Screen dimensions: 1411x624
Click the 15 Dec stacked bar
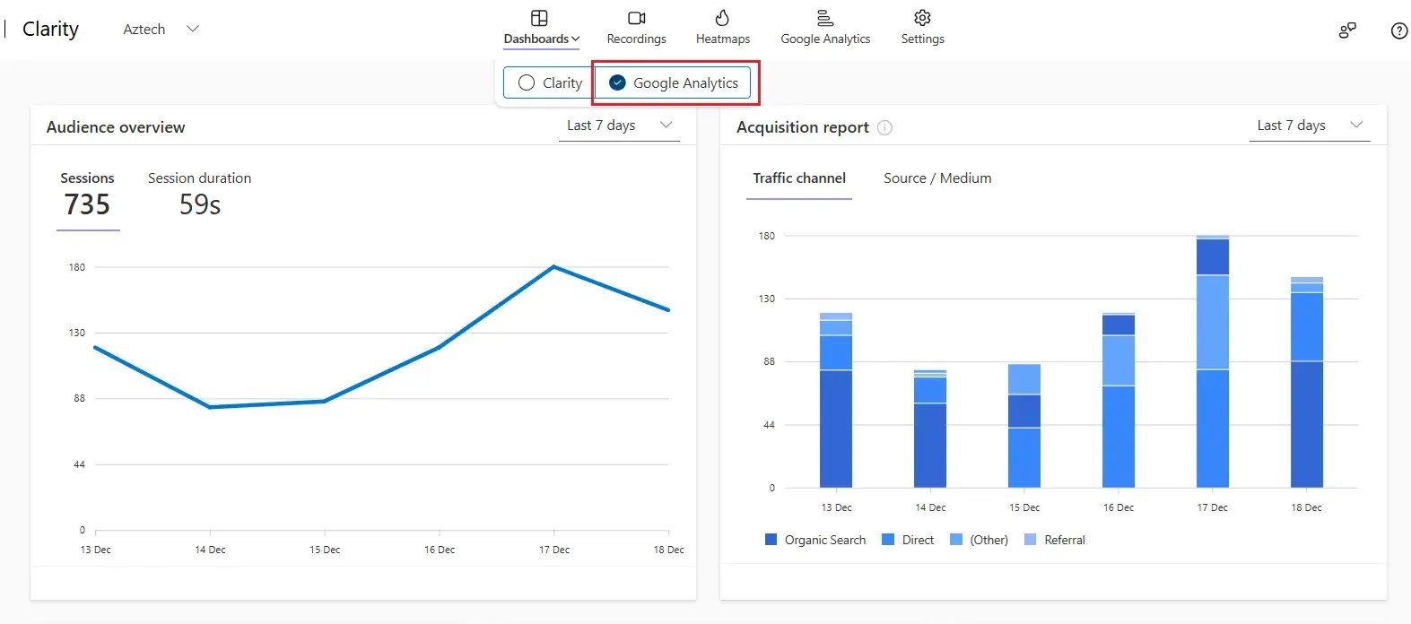(1024, 426)
